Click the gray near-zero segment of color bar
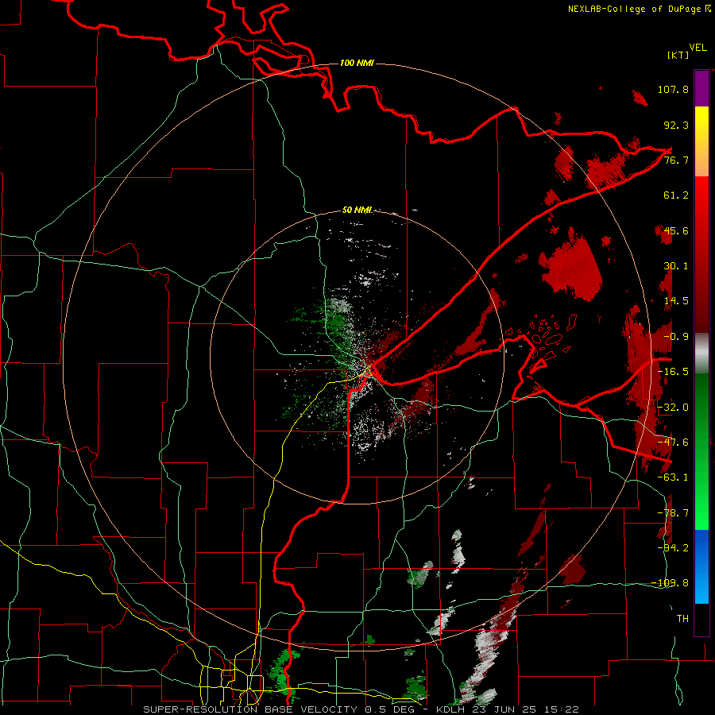 (x=701, y=354)
